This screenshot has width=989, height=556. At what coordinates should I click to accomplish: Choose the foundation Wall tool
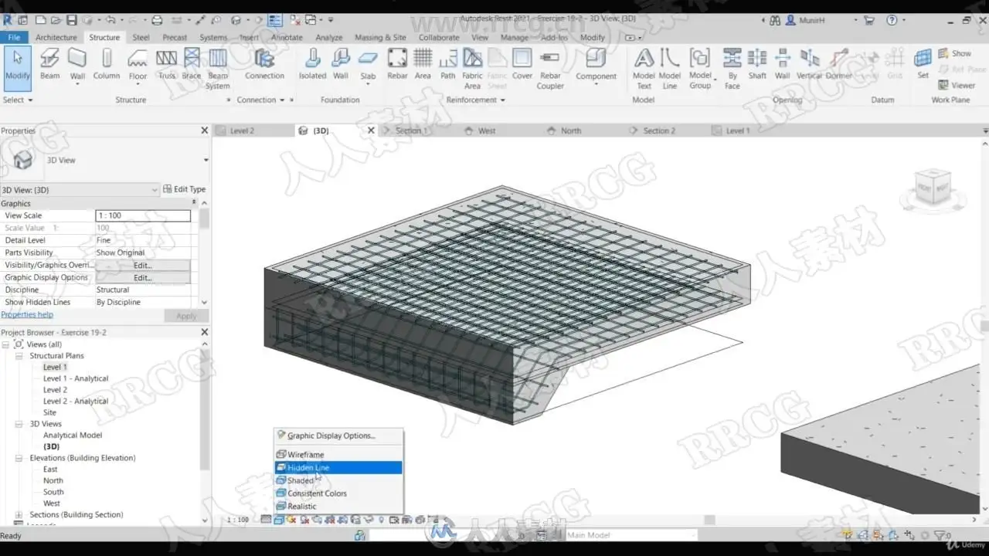(x=341, y=63)
